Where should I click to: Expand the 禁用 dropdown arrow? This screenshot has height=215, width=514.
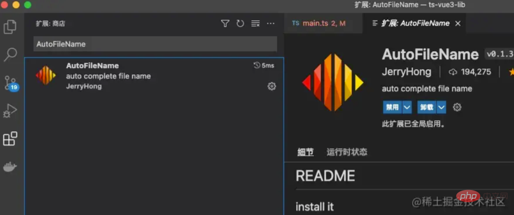pyautogui.click(x=407, y=107)
